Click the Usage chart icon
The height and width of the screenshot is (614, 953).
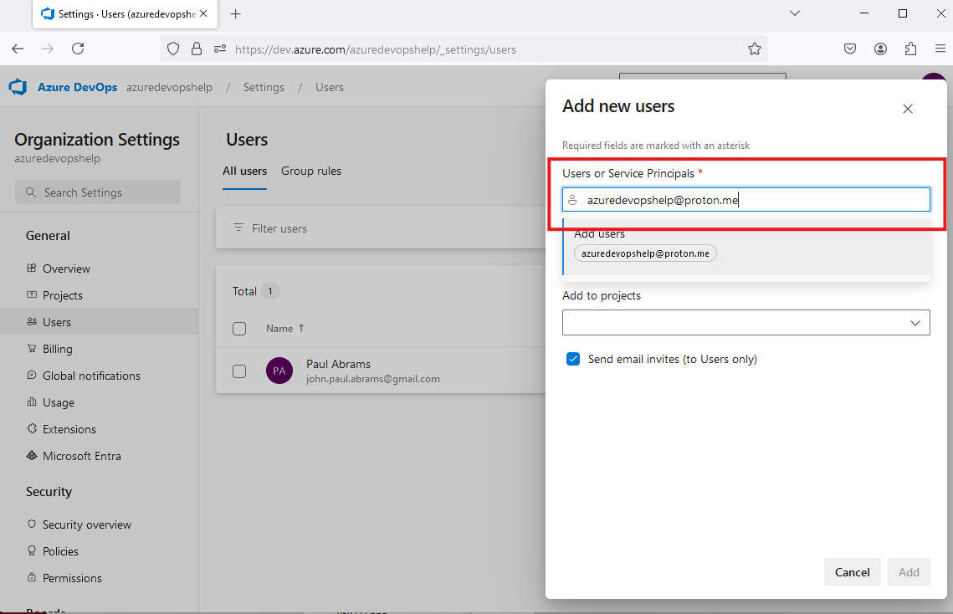click(32, 402)
